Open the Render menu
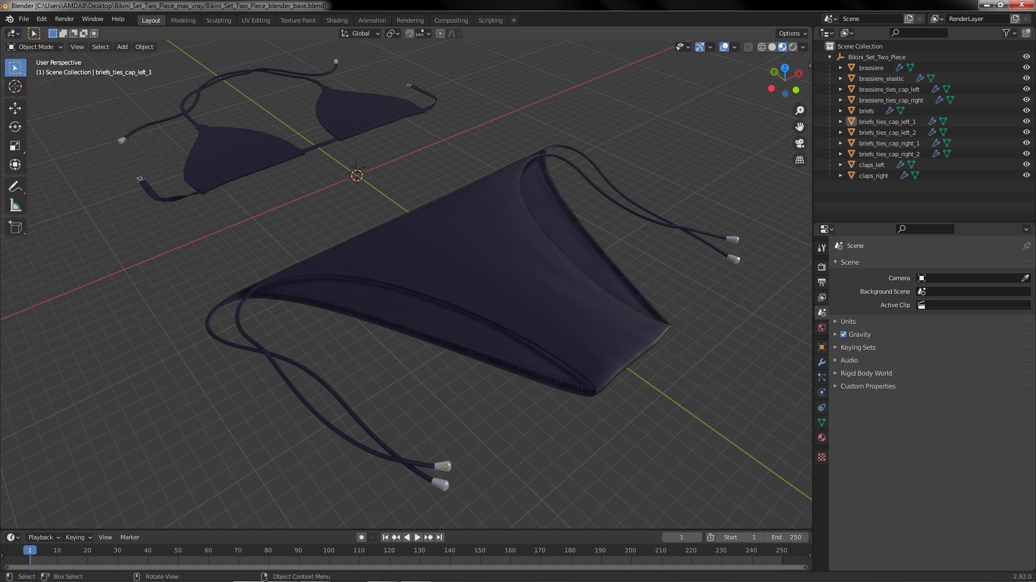 click(x=64, y=19)
